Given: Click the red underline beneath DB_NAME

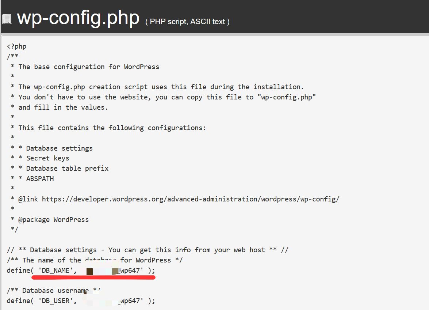Looking at the screenshot, I should [x=93, y=278].
